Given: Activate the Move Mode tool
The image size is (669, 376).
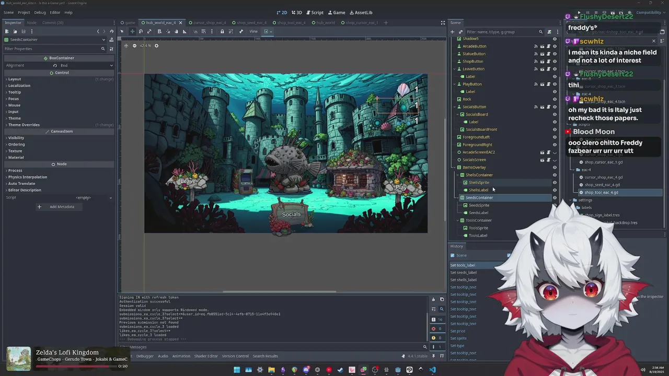Looking at the screenshot, I should (x=132, y=31).
